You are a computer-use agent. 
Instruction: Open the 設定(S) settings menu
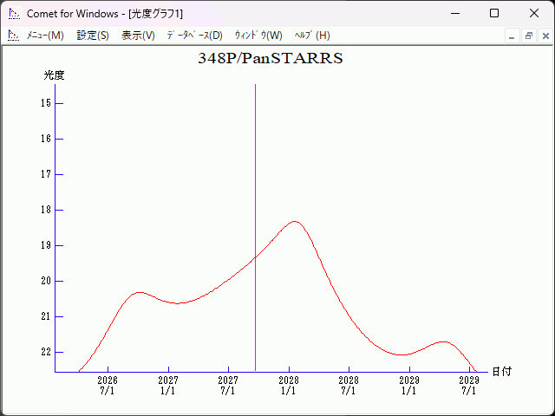click(x=93, y=36)
